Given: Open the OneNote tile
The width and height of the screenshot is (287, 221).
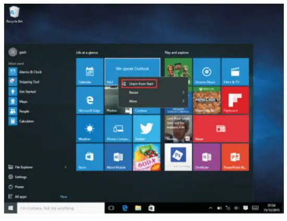Looking at the screenshot, I should point(207,157).
